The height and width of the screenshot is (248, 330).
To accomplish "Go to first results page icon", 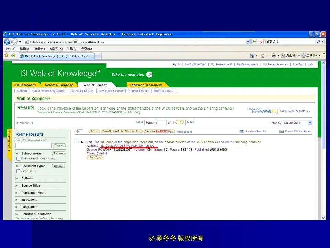I will click(138, 122).
